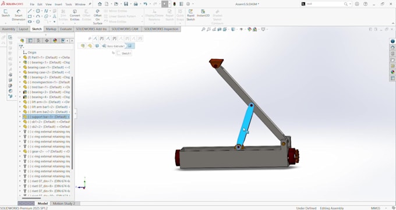Click Convert Entities in the ribbon
396x210 pixels.
(x=75, y=15)
